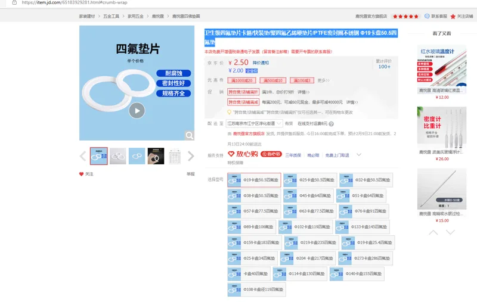Screen dimensions: 477x302
Task: Claim the 满1000减20 coupon
Action: pyautogui.click(x=242, y=80)
